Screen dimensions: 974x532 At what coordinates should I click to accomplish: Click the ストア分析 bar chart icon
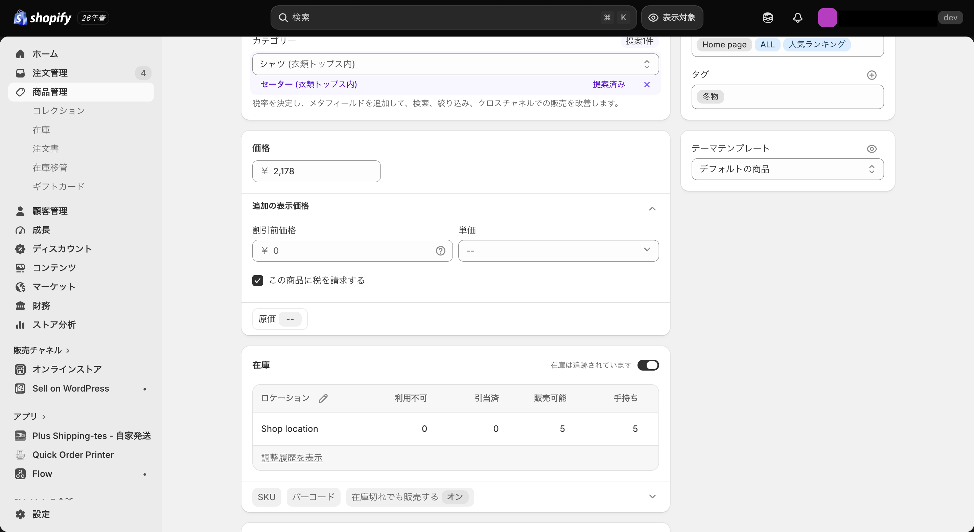coord(20,325)
